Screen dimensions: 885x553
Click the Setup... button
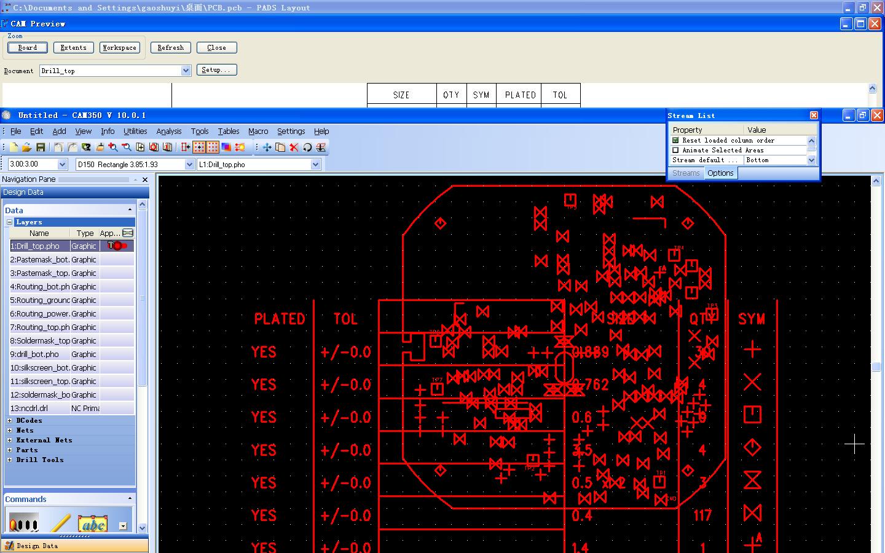point(217,70)
